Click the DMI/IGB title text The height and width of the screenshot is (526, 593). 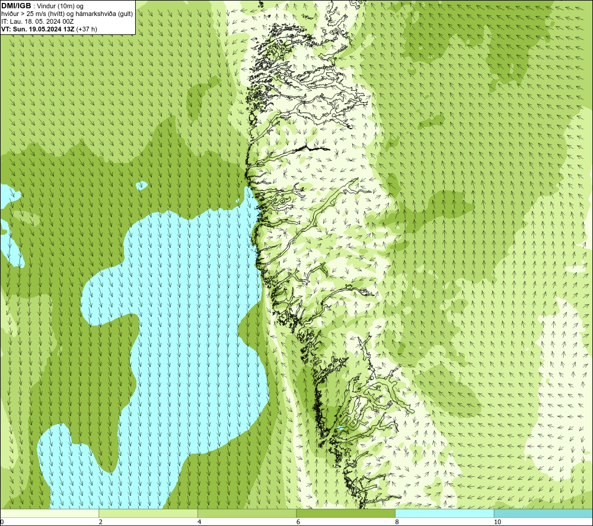(16, 6)
